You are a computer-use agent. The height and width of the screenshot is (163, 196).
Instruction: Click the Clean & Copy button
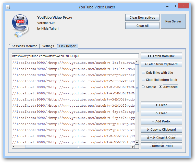point(161,137)
